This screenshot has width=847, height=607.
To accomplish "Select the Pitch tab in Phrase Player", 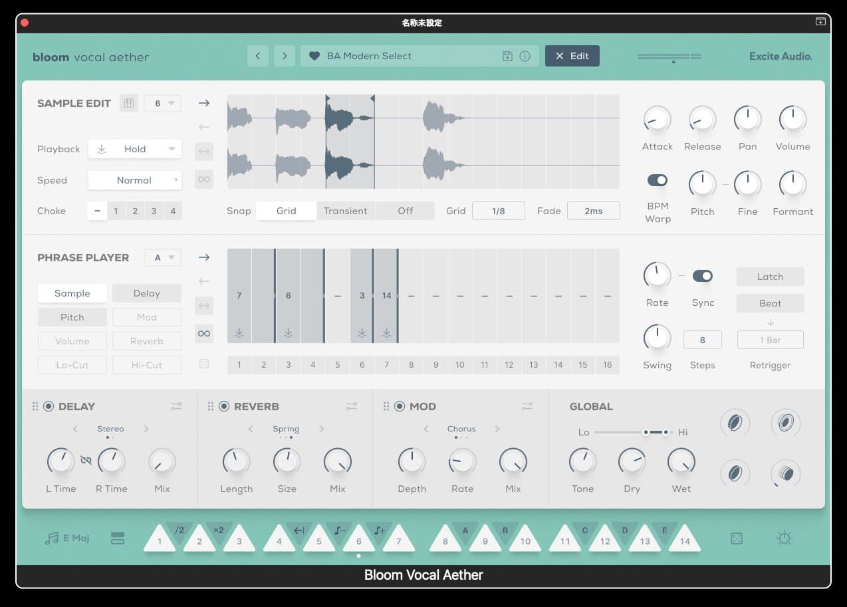I will [x=72, y=317].
